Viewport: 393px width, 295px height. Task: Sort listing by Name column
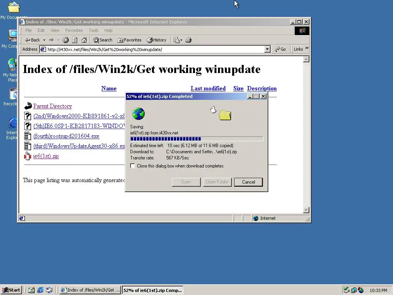pos(109,88)
